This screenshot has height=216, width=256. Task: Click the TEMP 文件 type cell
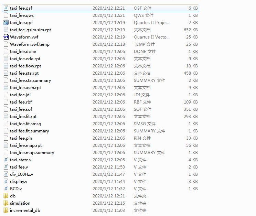[144, 44]
